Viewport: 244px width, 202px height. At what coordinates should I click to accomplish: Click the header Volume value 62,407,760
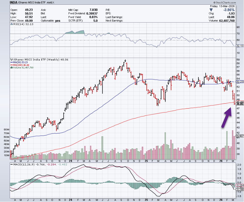pyautogui.click(x=227, y=21)
